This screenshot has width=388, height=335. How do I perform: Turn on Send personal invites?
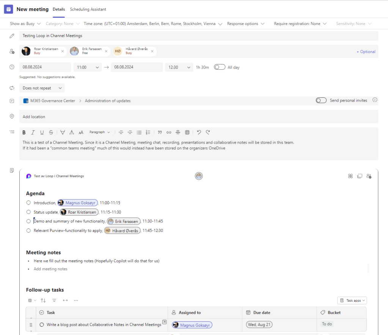(321, 100)
